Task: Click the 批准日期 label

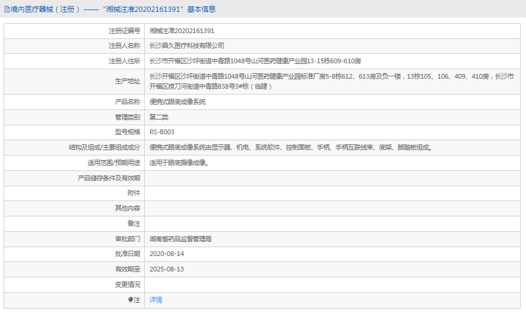Action: pyautogui.click(x=128, y=254)
